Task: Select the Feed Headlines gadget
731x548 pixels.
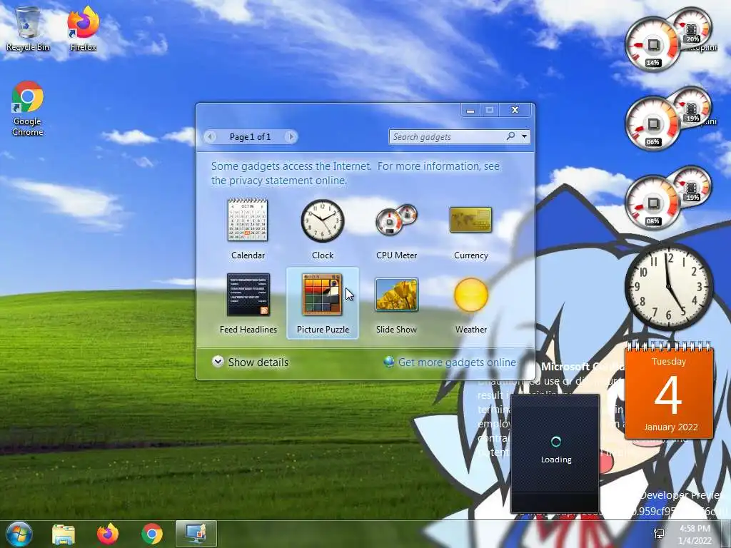Action: tap(248, 295)
